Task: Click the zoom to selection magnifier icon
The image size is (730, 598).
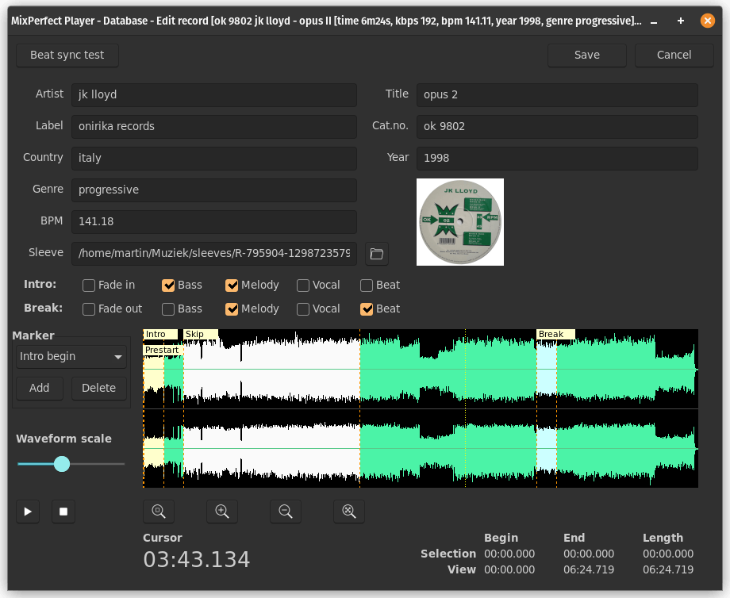Action: [x=159, y=512]
